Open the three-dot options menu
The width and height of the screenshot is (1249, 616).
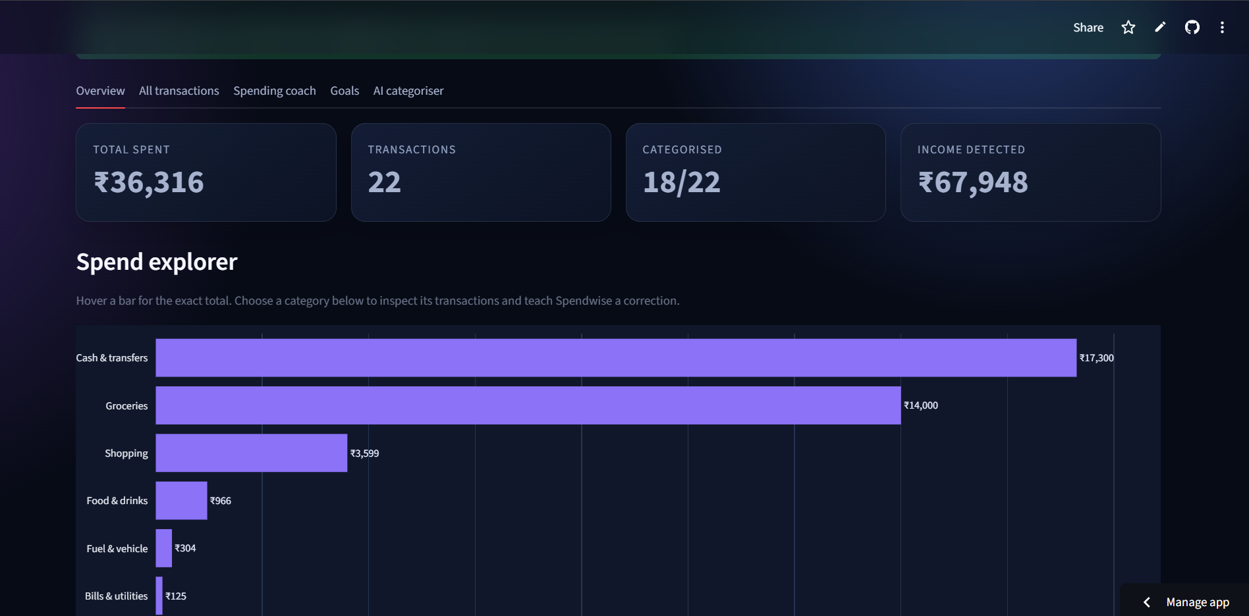click(x=1222, y=28)
